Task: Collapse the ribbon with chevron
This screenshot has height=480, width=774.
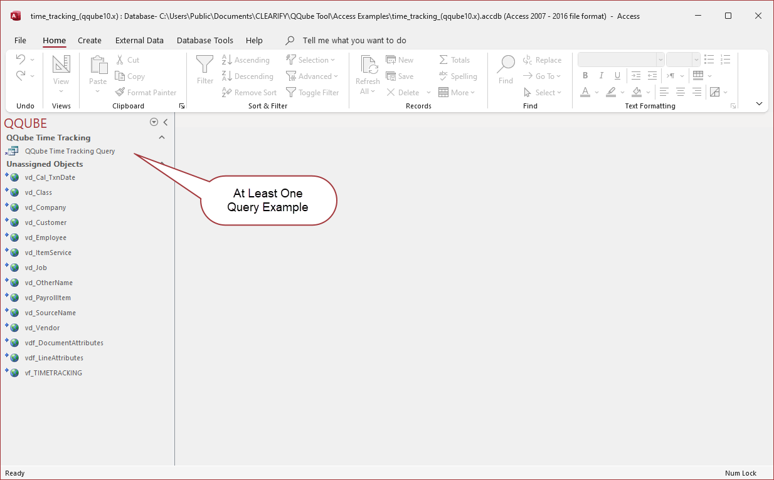Action: [759, 104]
